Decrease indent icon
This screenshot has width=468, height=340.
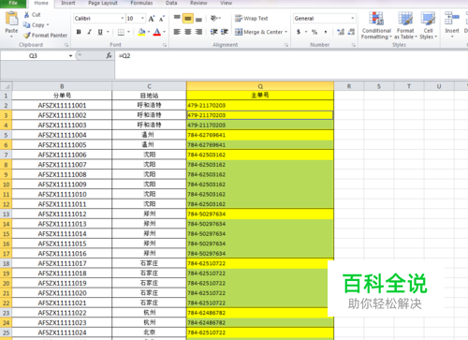(x=213, y=32)
